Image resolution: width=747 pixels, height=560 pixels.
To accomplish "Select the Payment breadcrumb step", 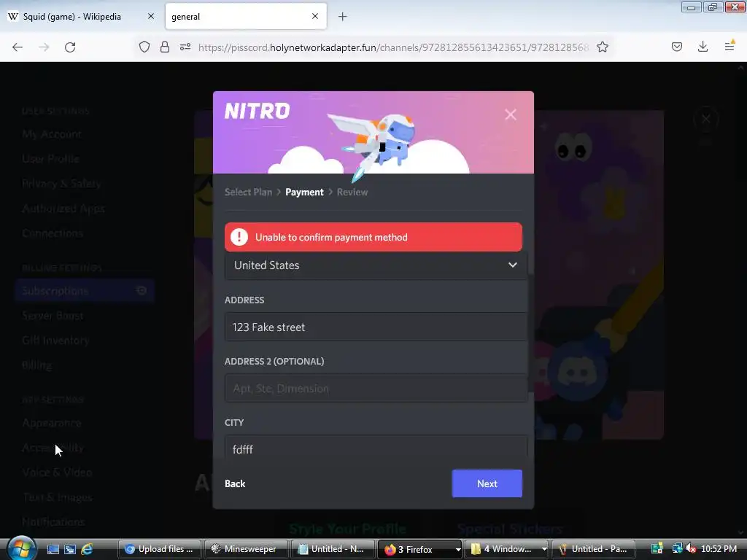I will pos(304,192).
